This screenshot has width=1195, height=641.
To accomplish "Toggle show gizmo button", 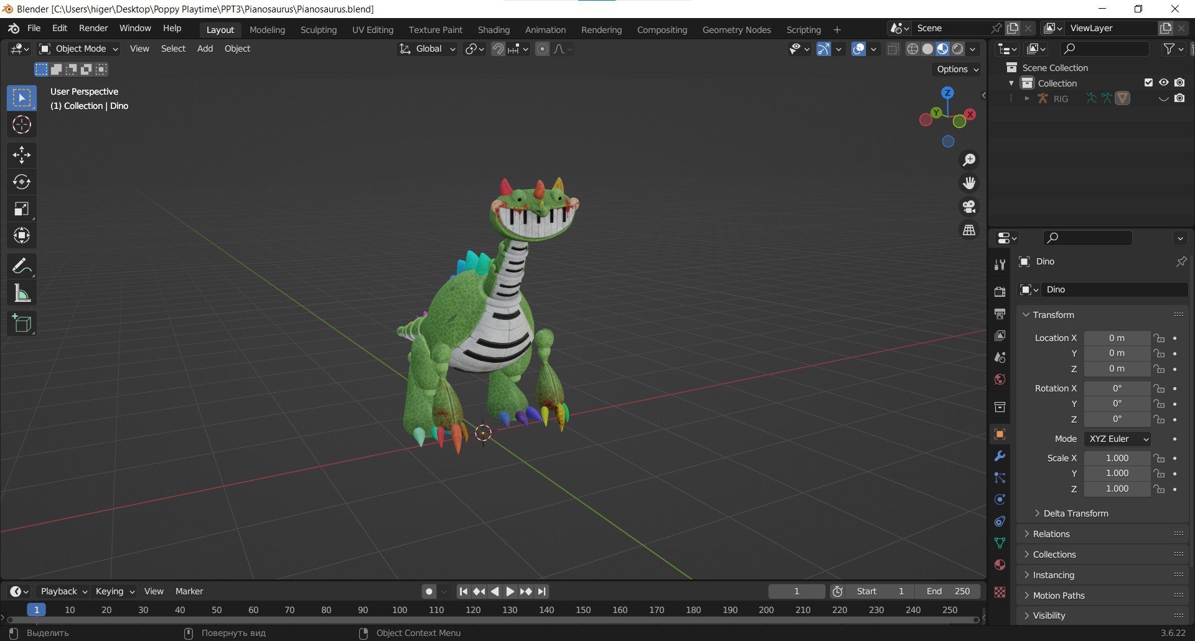I will tap(823, 49).
